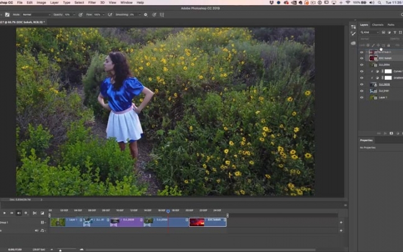This screenshot has width=403, height=252.
Task: Open the Image menu
Action: click(x=41, y=3)
